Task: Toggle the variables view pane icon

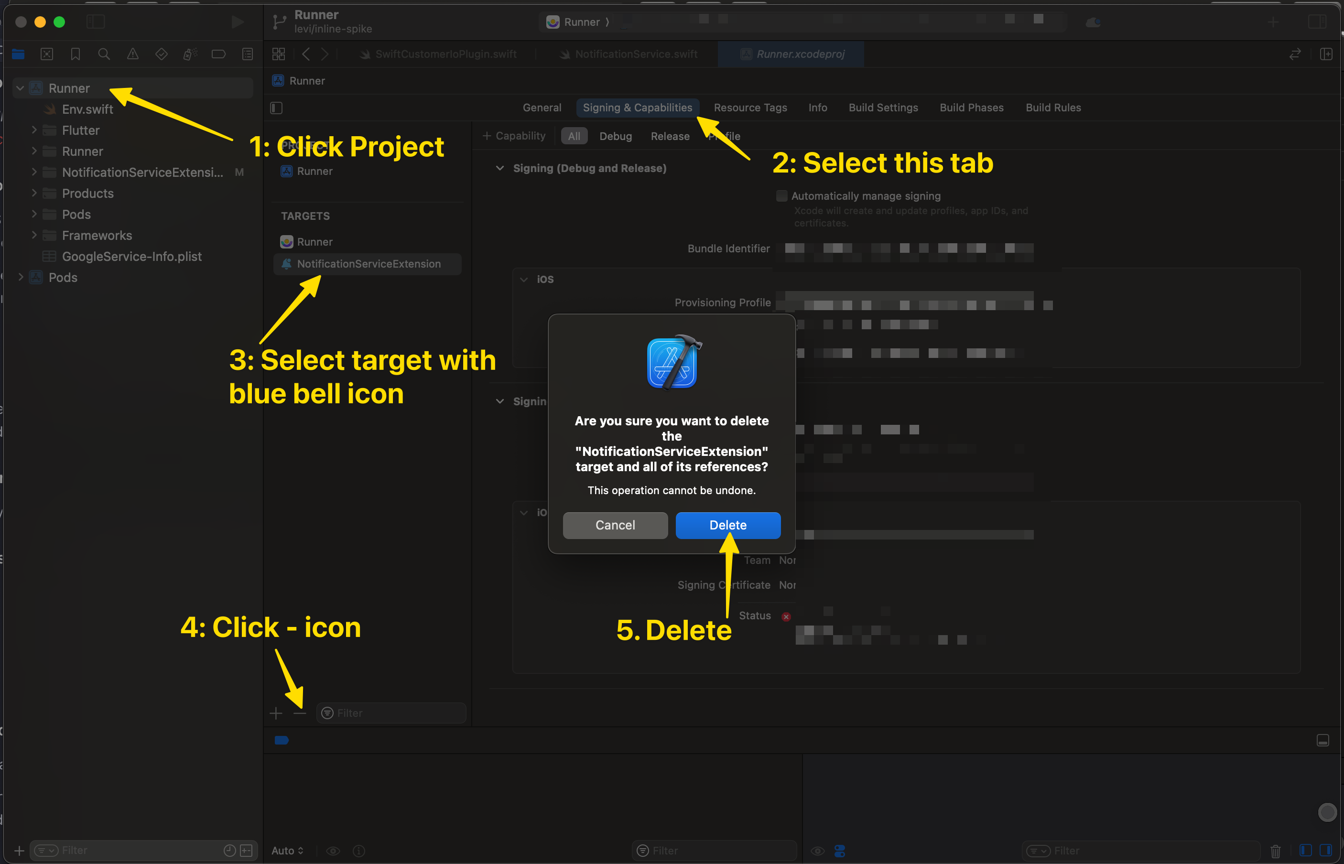Action: click(1306, 851)
